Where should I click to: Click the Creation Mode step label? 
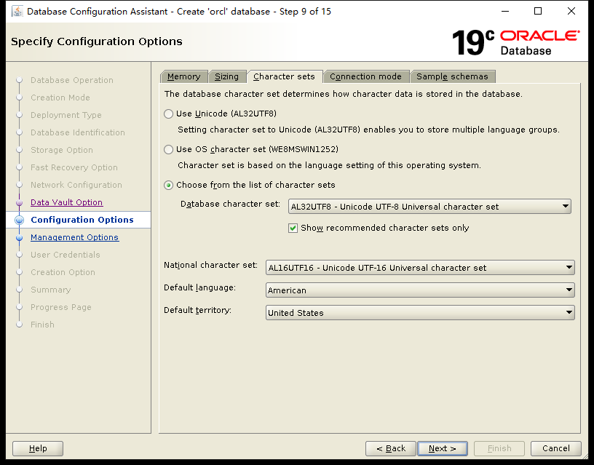pyautogui.click(x=60, y=98)
